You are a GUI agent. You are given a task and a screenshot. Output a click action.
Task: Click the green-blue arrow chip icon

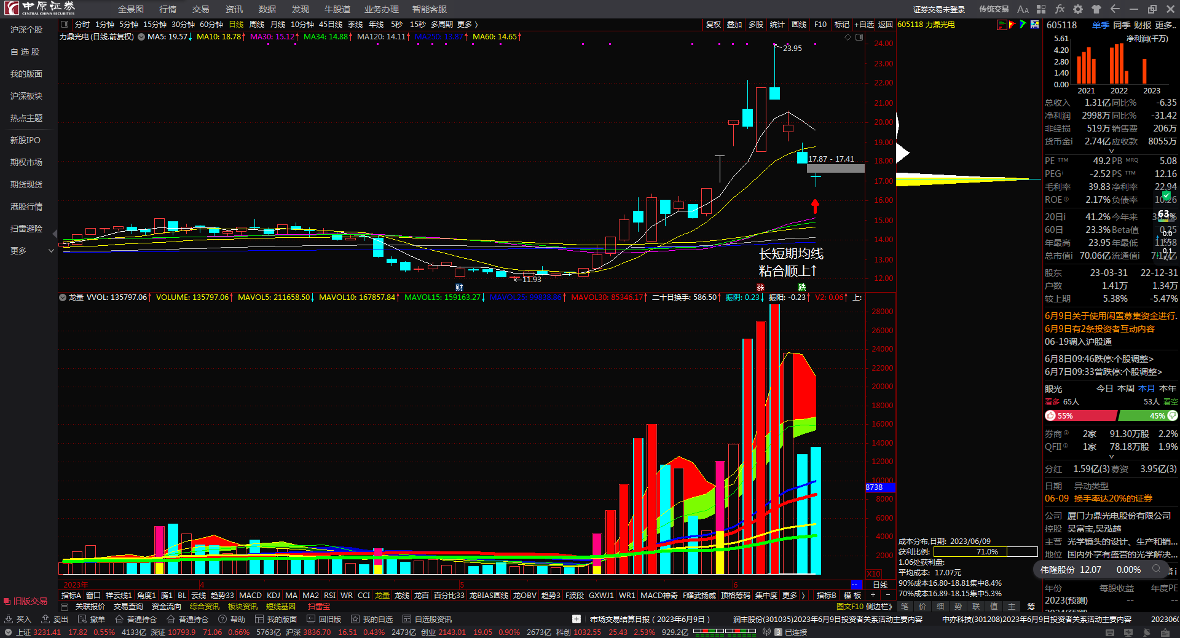1023,25
